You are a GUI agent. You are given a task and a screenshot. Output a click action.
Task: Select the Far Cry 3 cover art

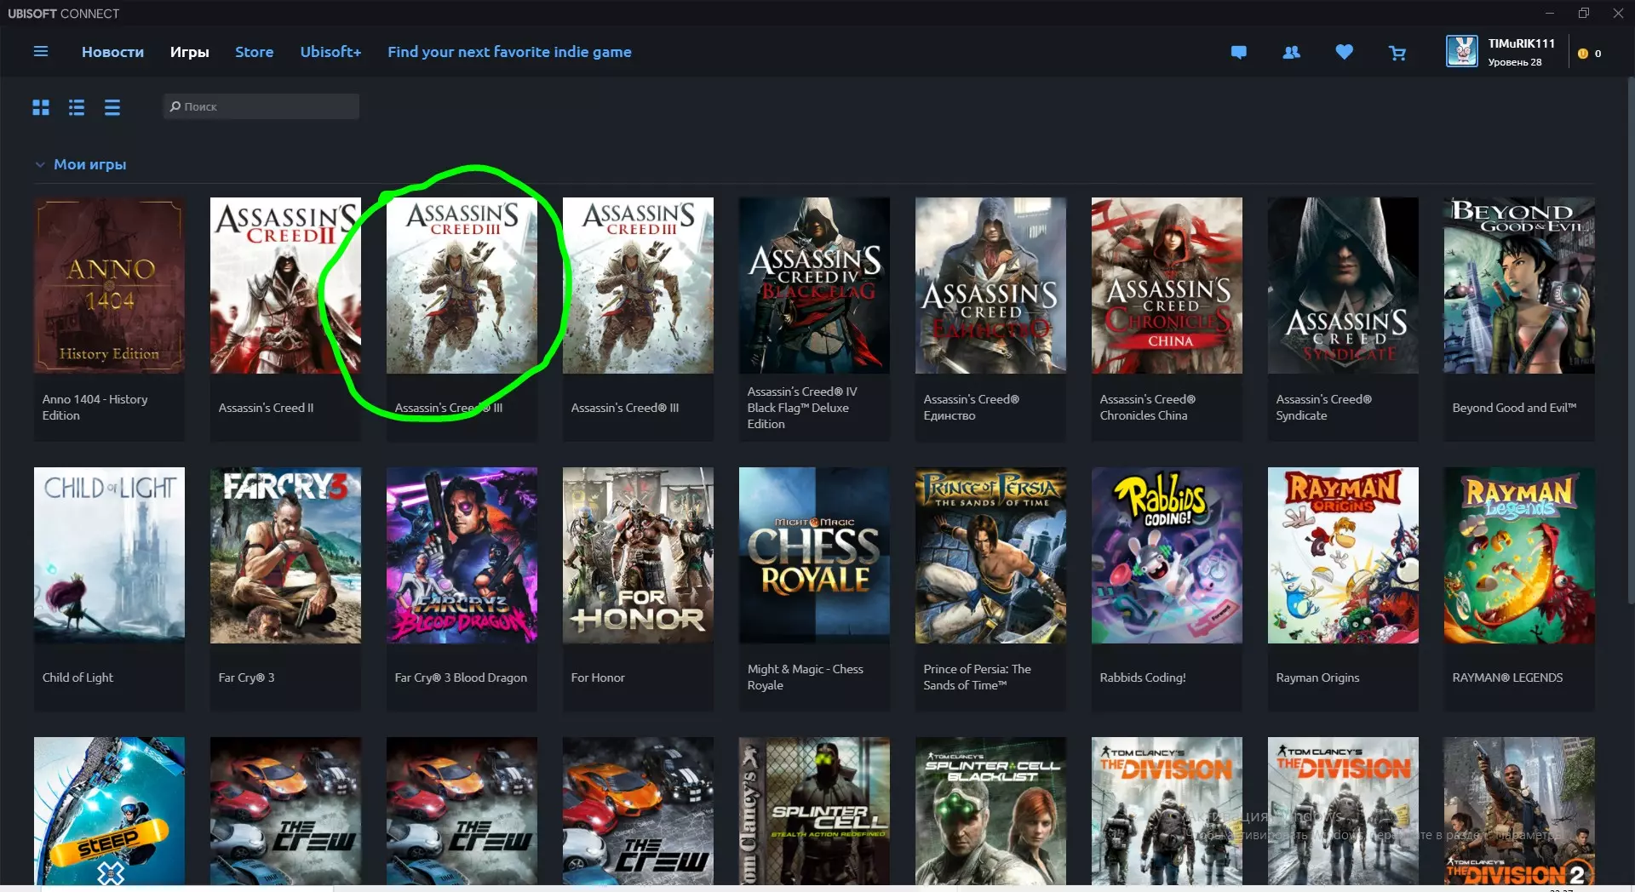tap(285, 555)
